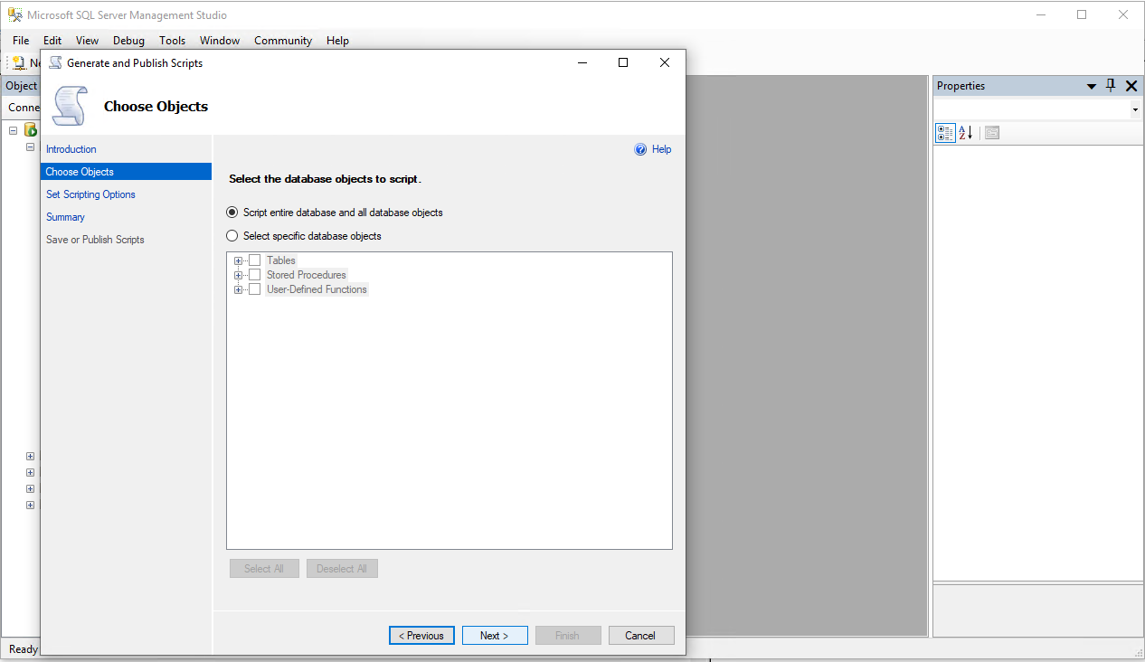Go to Set Scripting Options step
This screenshot has width=1145, height=662.
pyautogui.click(x=90, y=194)
